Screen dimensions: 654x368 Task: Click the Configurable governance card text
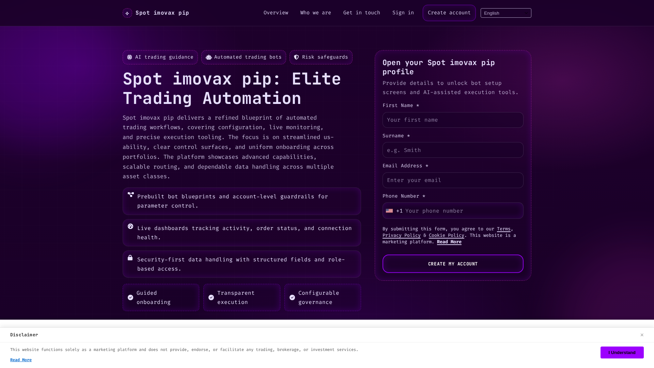319,297
